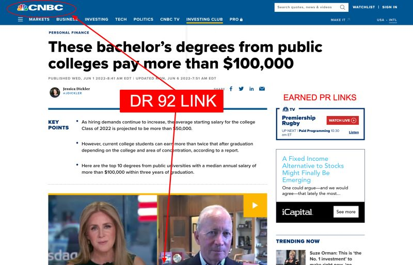The width and height of the screenshot is (413, 265).
Task: Share article on Twitter
Action: point(241,89)
